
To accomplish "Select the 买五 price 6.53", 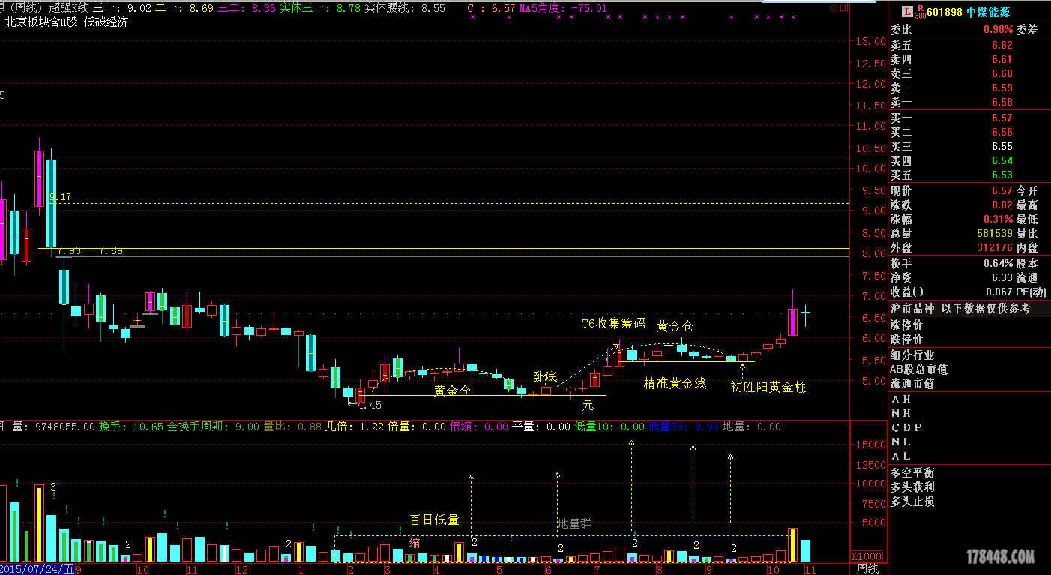I will tap(1002, 175).
